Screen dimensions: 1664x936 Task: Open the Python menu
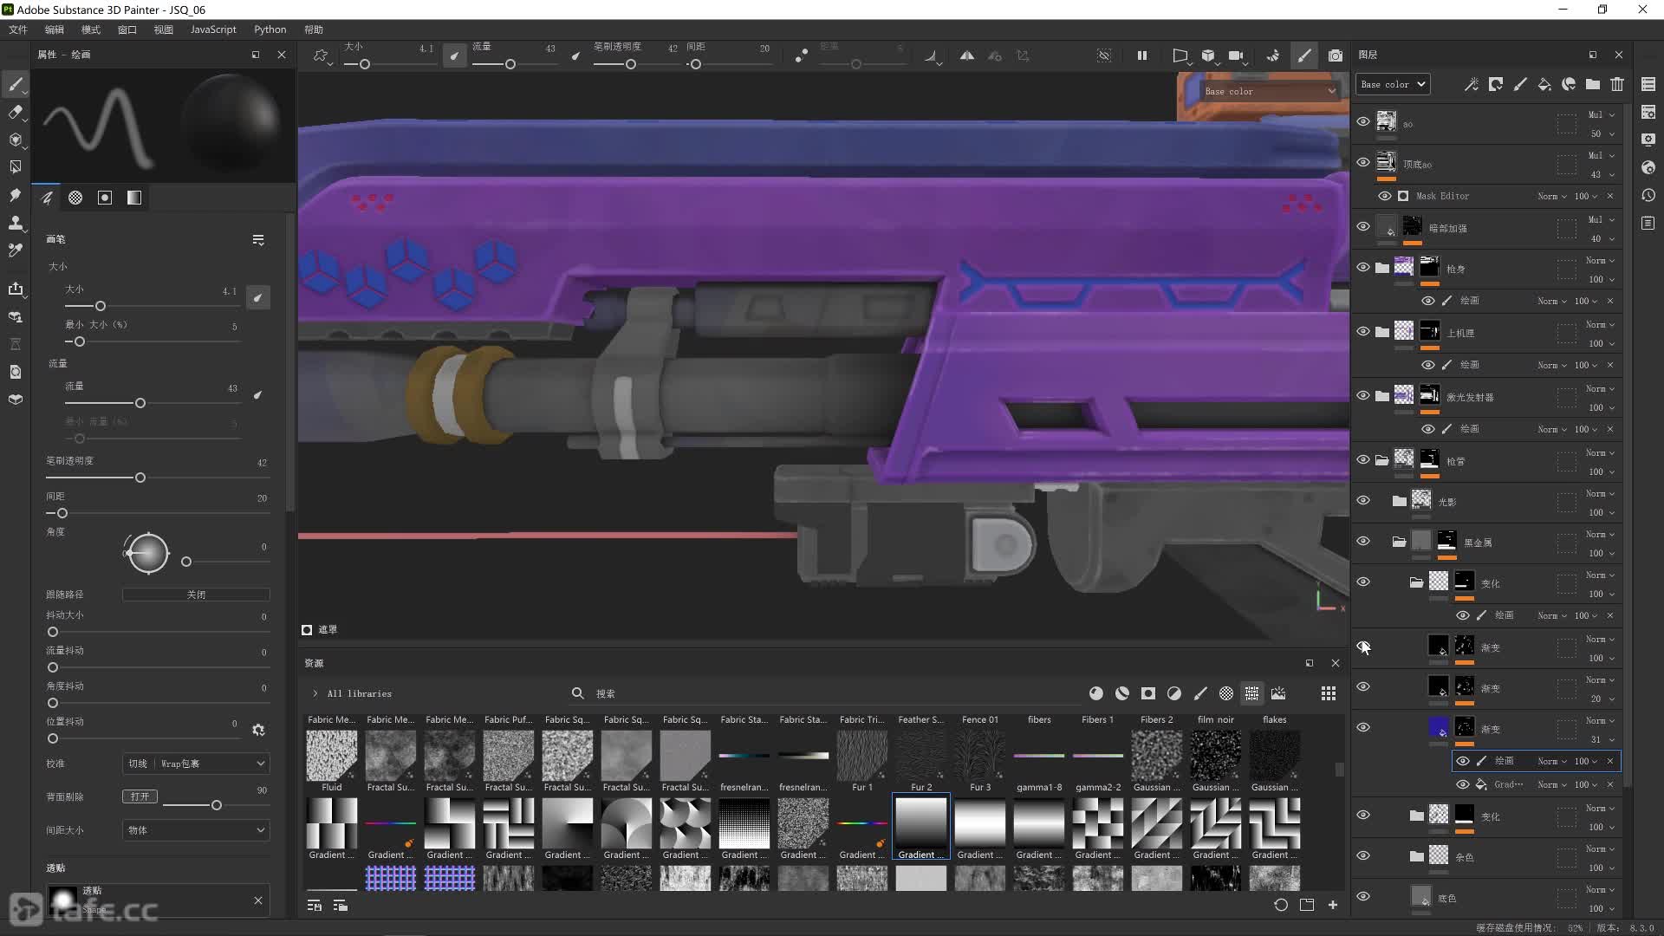click(x=270, y=29)
